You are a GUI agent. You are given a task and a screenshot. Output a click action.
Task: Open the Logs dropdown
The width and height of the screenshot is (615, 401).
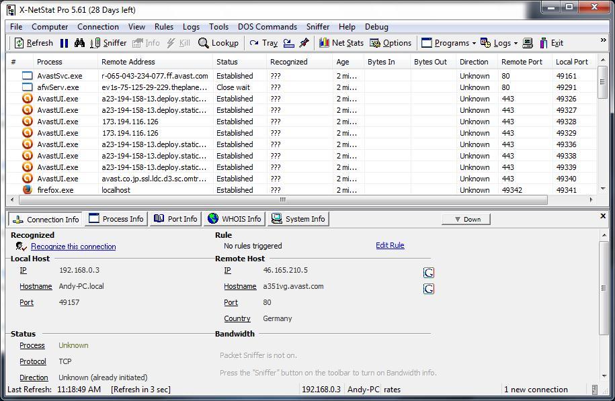click(501, 42)
